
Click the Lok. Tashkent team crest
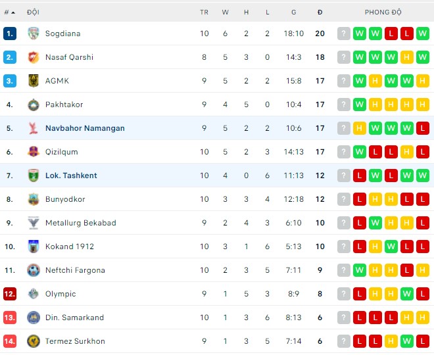pos(34,176)
